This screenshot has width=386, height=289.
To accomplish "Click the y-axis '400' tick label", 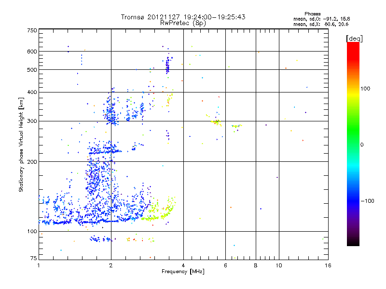I will pyautogui.click(x=32, y=92).
